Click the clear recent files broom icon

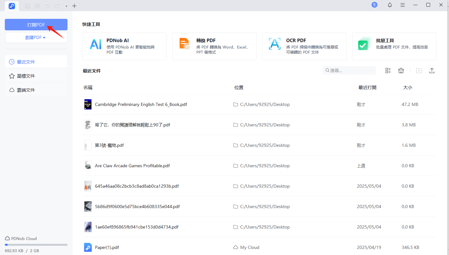tap(401, 71)
